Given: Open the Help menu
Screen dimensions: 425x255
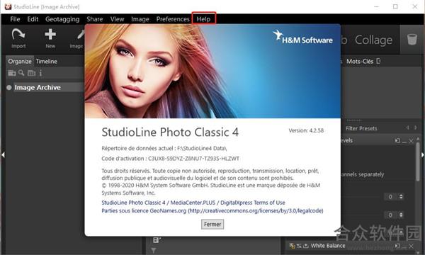Looking at the screenshot, I should pos(203,19).
